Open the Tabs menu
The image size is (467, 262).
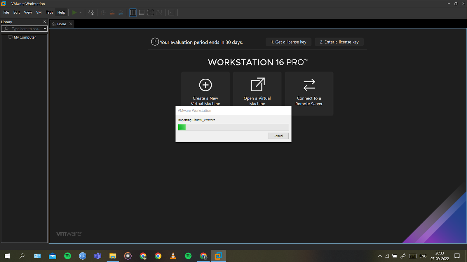tap(50, 13)
